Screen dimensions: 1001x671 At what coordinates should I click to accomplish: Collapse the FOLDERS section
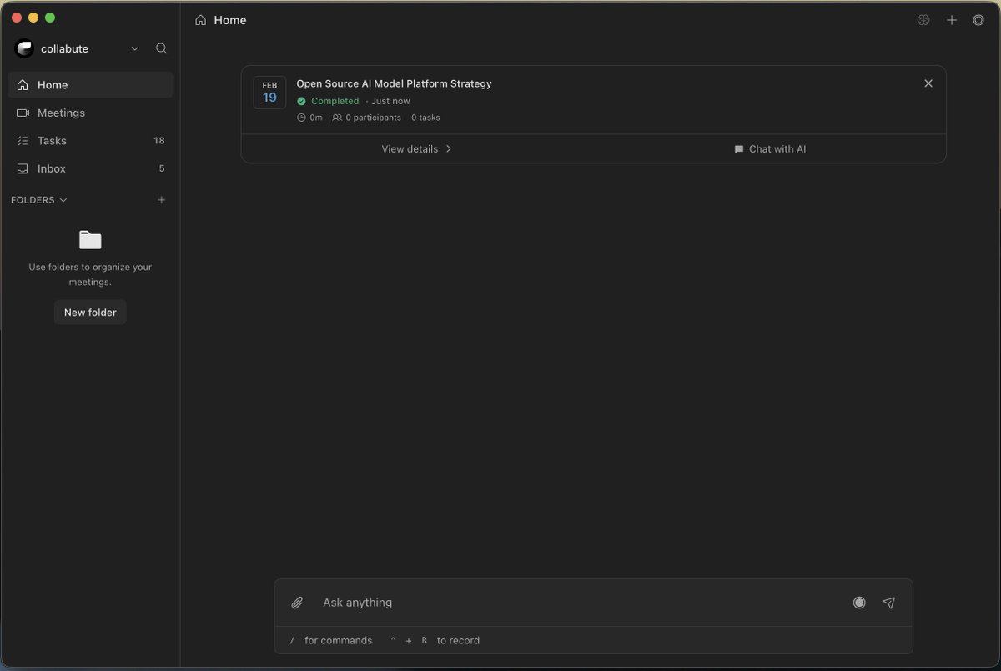tap(39, 200)
